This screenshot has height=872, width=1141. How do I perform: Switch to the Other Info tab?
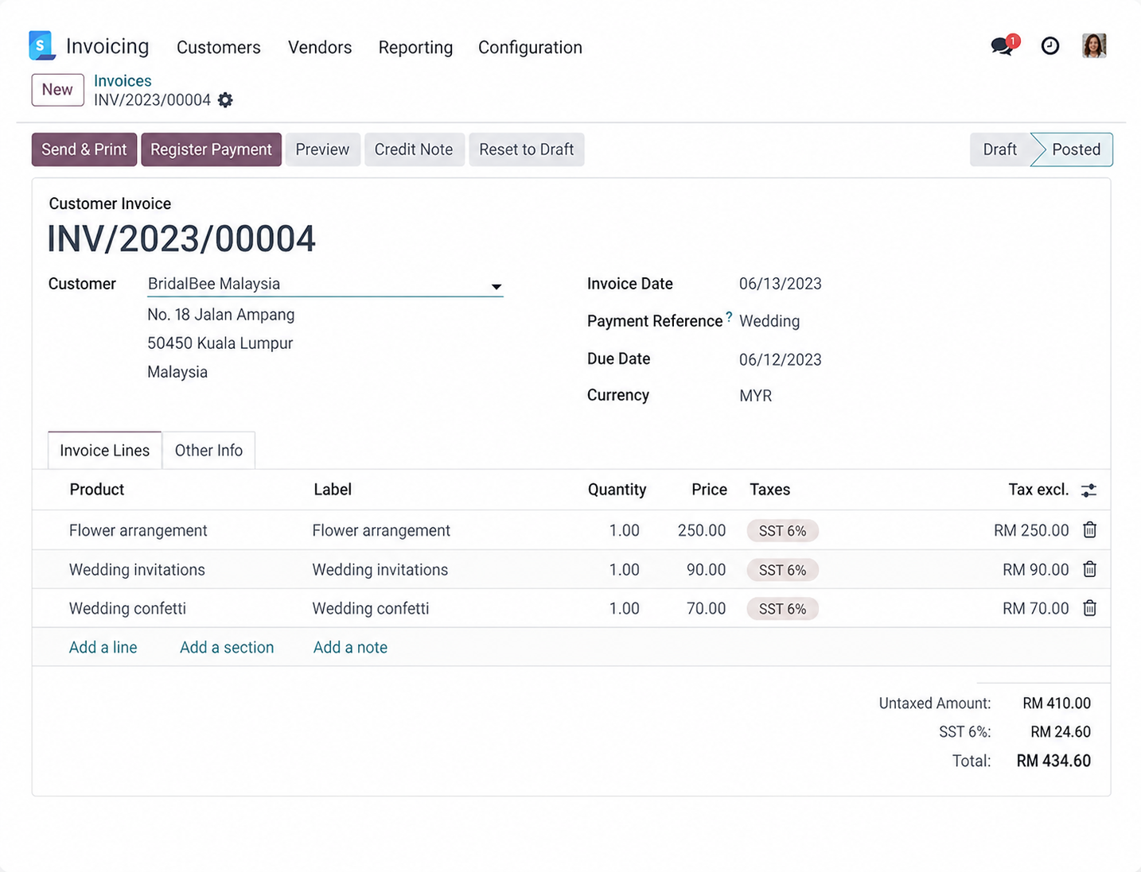[x=208, y=451]
